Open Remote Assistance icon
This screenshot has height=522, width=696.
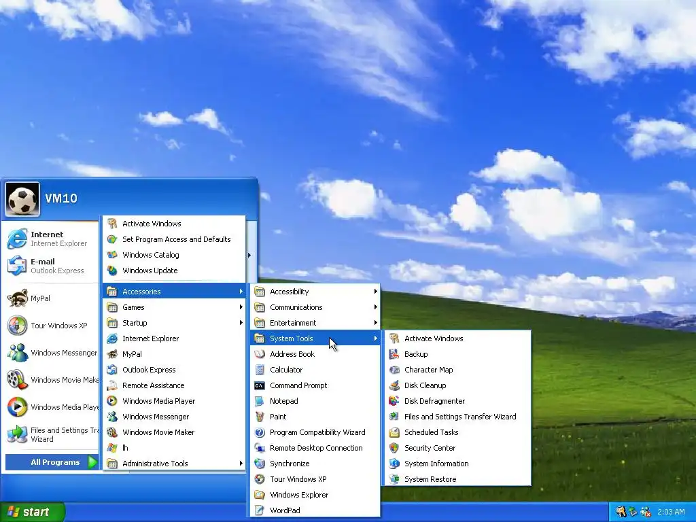point(112,385)
